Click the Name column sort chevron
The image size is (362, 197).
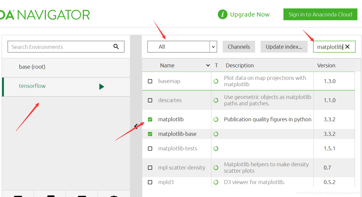[x=208, y=65]
